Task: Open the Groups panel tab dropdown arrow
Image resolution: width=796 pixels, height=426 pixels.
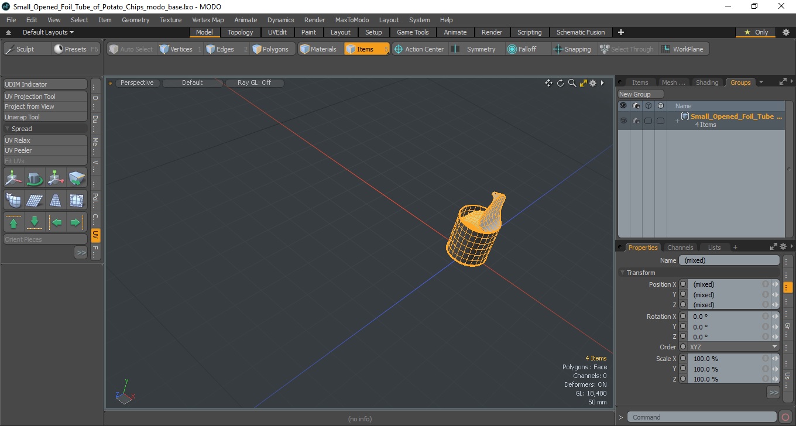Action: [761, 83]
